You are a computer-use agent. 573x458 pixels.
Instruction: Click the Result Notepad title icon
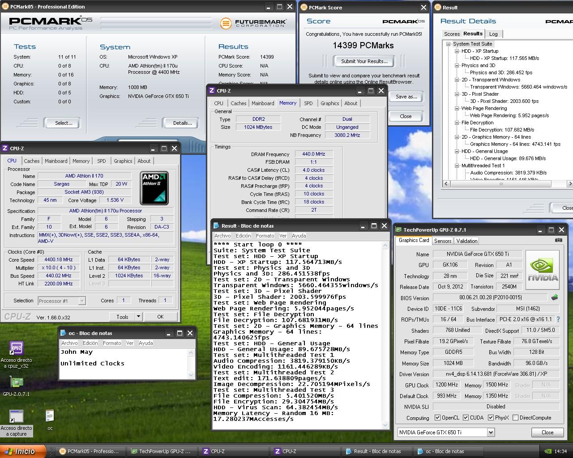[216, 226]
